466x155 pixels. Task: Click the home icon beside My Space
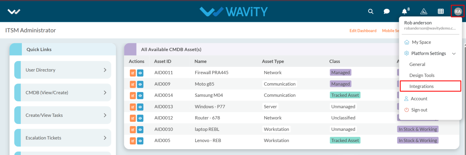tap(407, 42)
